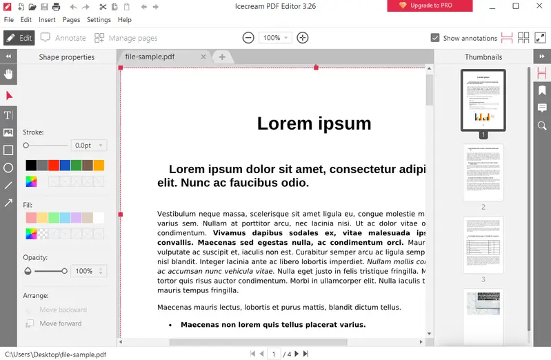Open page 2 thumbnail
The height and width of the screenshot is (360, 551).
pos(483,172)
